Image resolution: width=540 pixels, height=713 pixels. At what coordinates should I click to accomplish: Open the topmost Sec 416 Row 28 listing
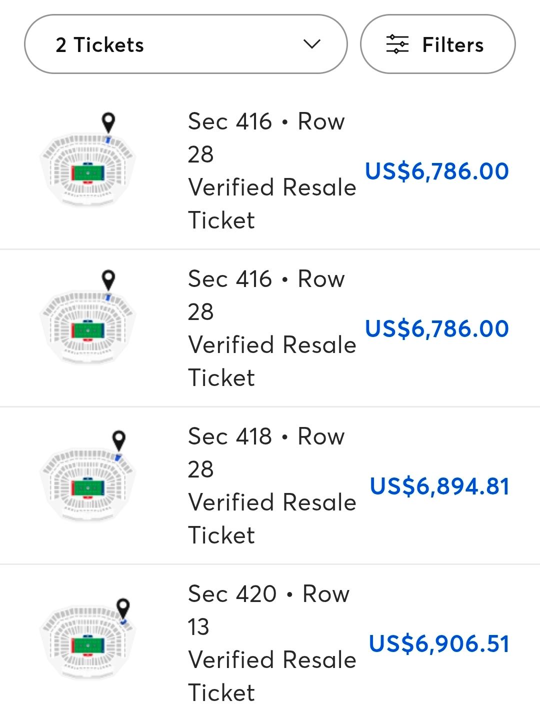(271, 171)
